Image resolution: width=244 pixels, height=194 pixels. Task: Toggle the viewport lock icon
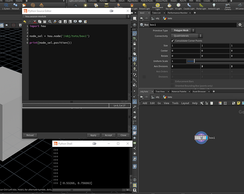[x=135, y=44]
